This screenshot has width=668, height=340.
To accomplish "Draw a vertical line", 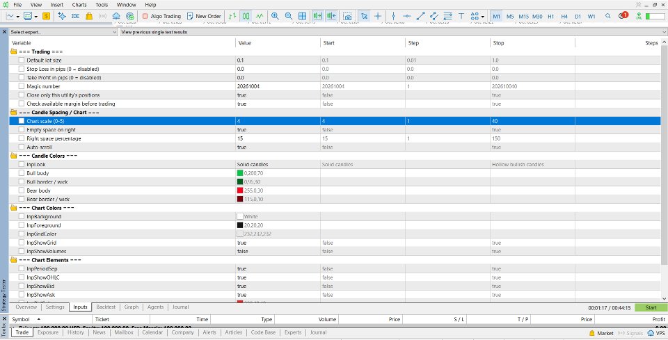I will click(x=393, y=16).
